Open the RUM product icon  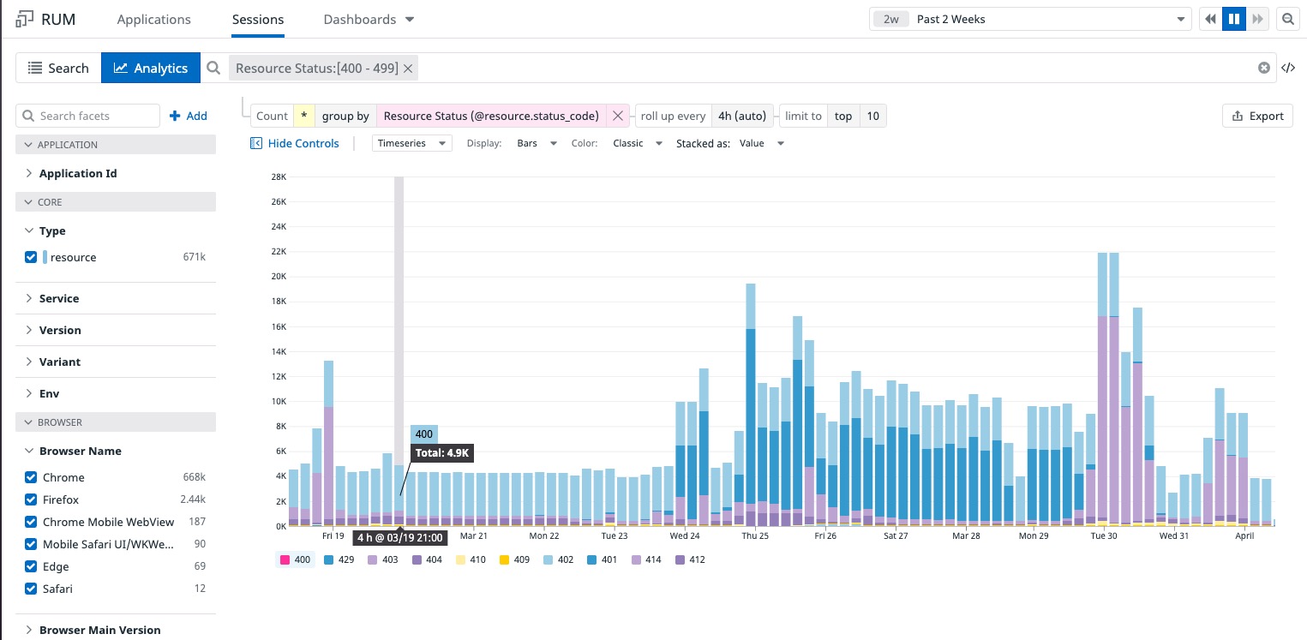23,17
